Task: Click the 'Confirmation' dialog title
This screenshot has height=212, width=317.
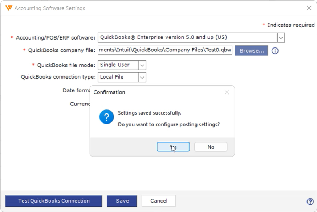Action: tap(109, 92)
